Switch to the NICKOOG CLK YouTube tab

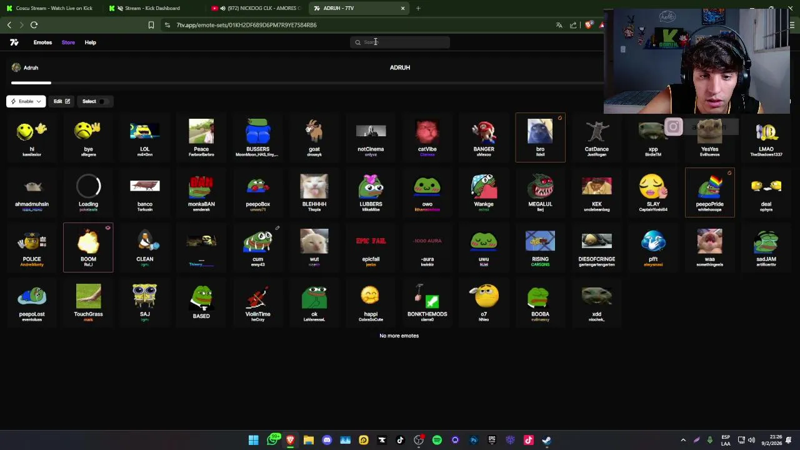tap(256, 8)
